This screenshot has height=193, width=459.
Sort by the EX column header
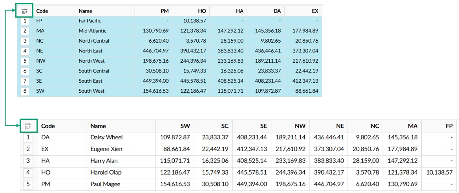(315, 11)
